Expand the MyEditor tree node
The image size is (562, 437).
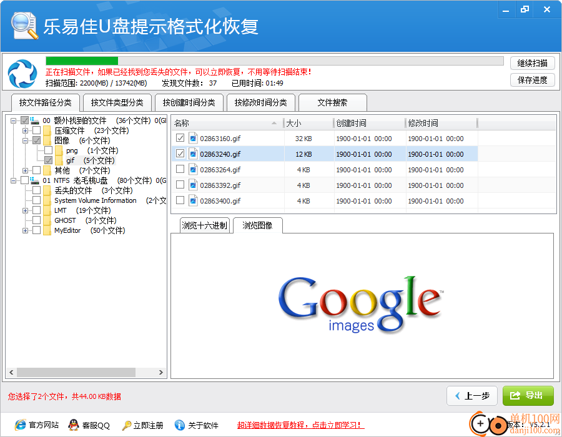click(25, 231)
